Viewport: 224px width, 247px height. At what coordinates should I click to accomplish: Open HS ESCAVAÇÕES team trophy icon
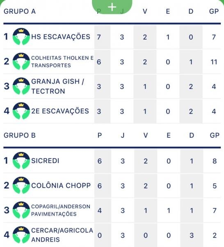coord(21,37)
